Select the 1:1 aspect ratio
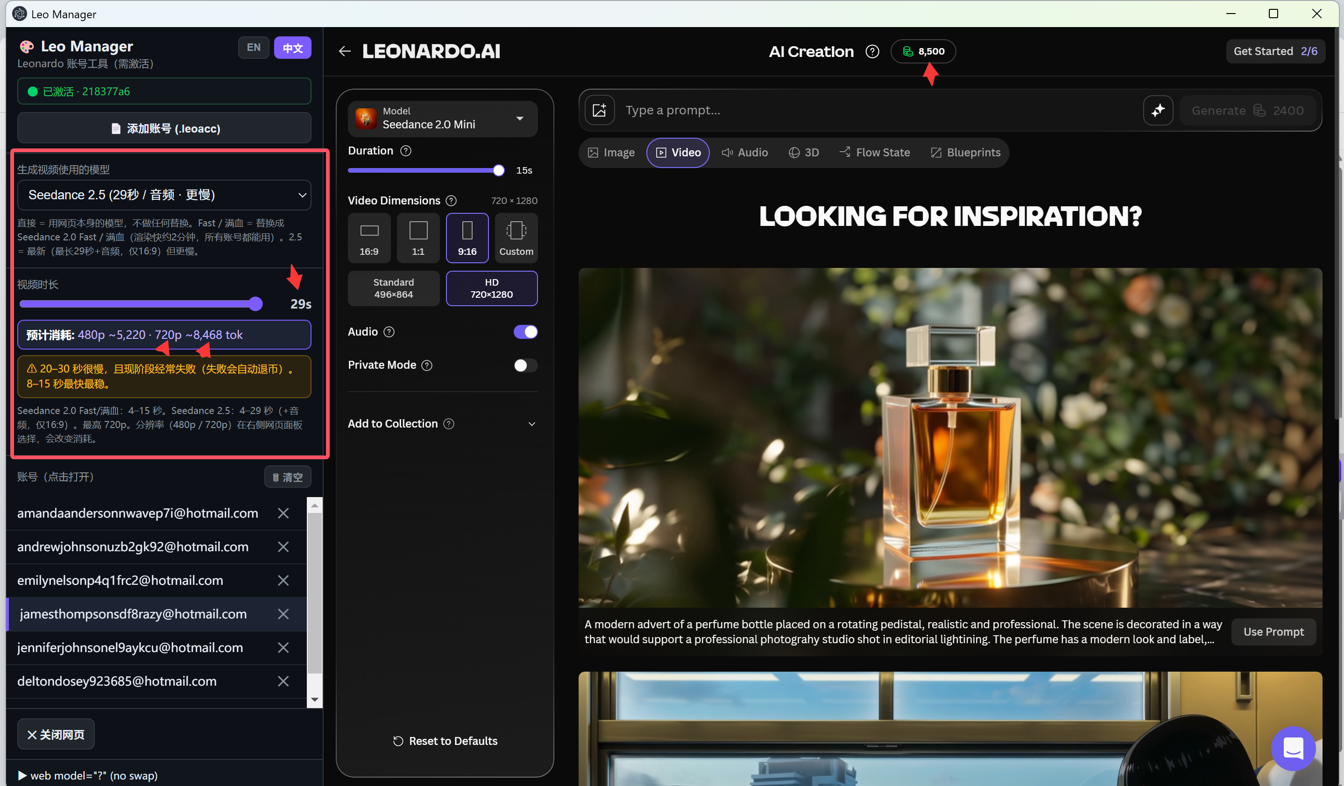The height and width of the screenshot is (786, 1344). 418,238
